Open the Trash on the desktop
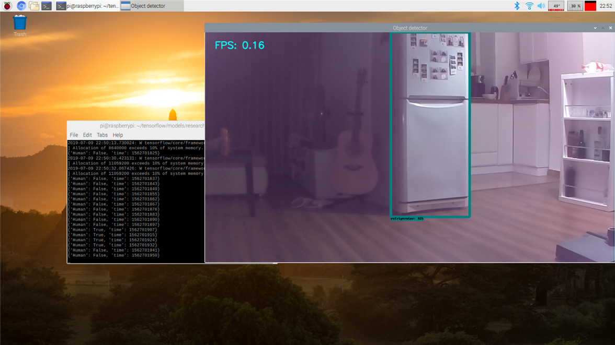 (x=20, y=25)
